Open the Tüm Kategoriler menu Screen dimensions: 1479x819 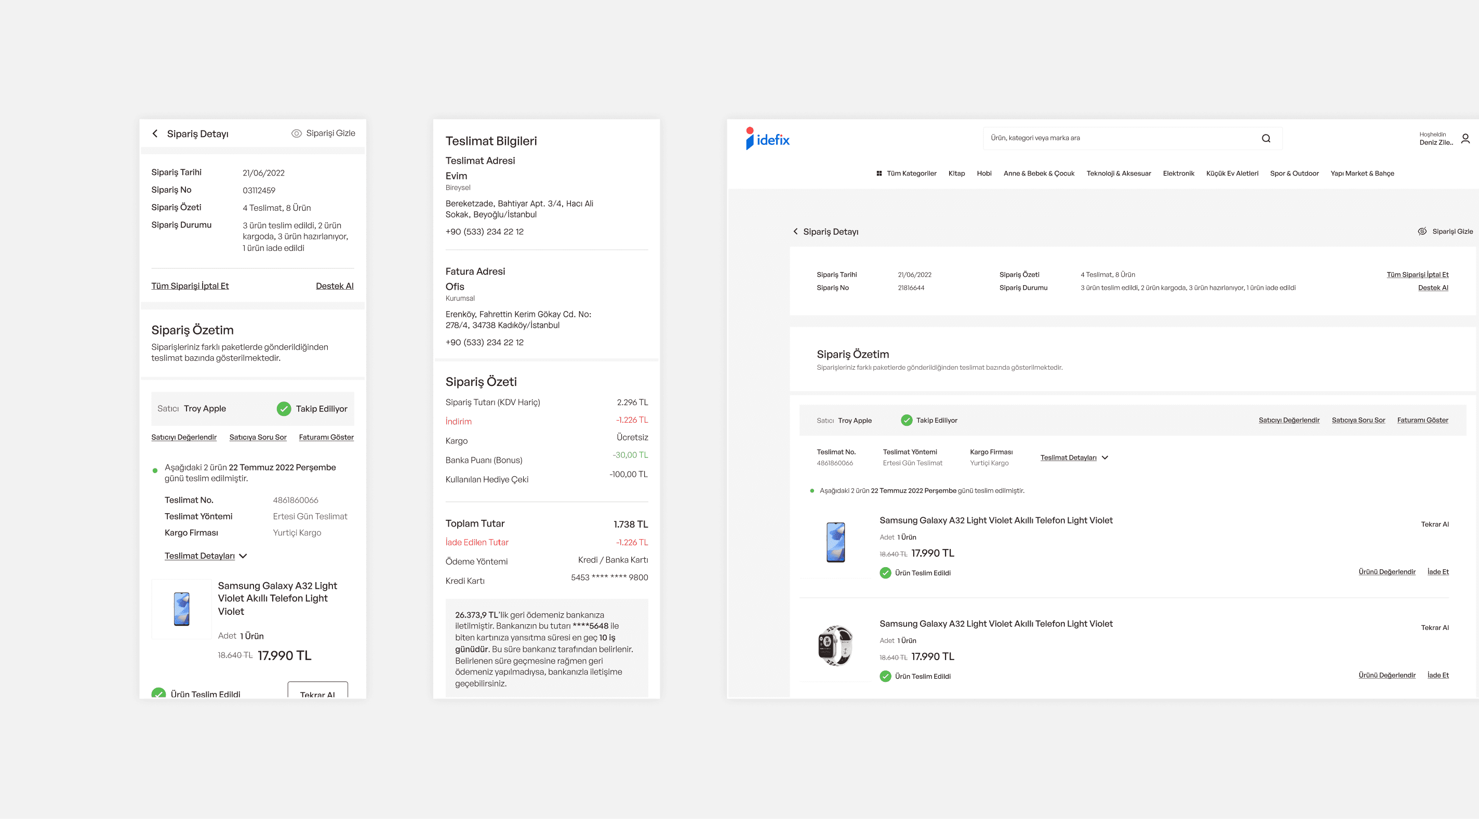pos(911,173)
